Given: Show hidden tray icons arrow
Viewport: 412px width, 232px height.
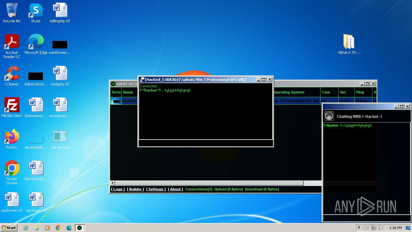Looking at the screenshot, I should click(x=359, y=228).
